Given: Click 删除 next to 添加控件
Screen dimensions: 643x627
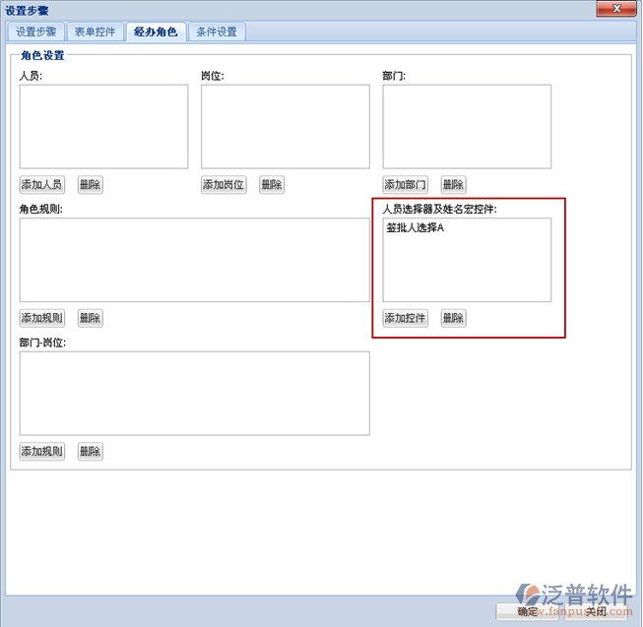Looking at the screenshot, I should click(x=454, y=318).
